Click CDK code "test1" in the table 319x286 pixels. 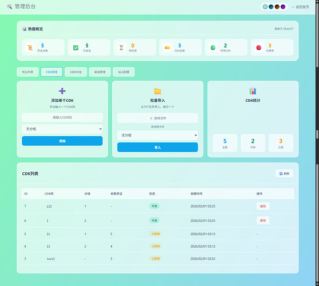50,259
